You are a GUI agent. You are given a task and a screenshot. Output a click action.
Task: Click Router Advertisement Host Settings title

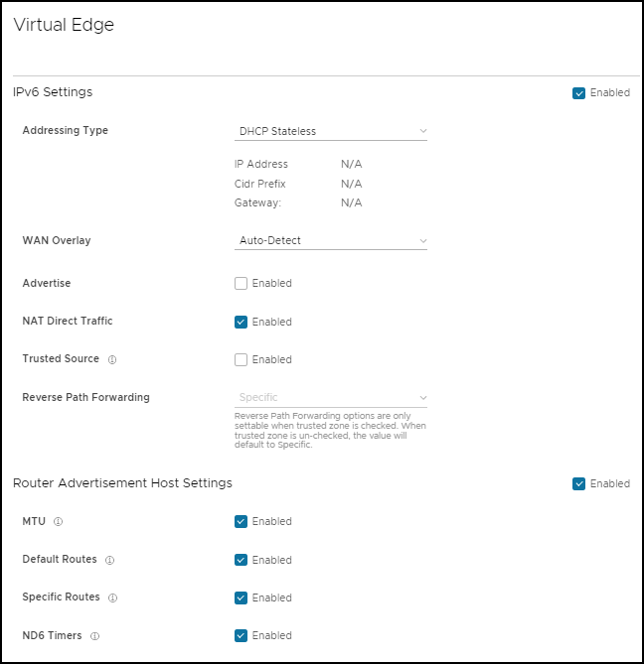point(122,483)
